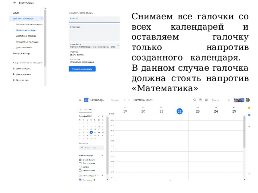Toggle the Напоминания blue checkbox
Image resolution: width=258 pixels, height=193 pixels.
80,170
